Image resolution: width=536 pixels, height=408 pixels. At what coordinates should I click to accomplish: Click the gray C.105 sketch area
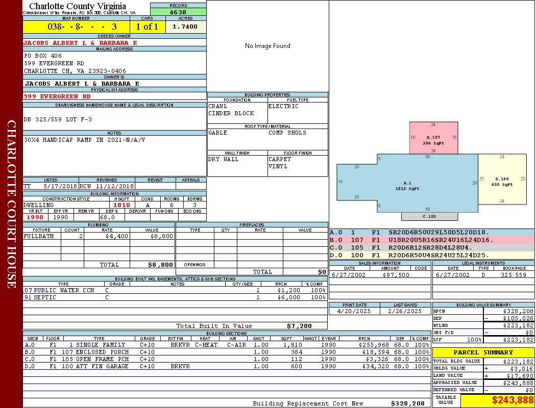(x=429, y=216)
